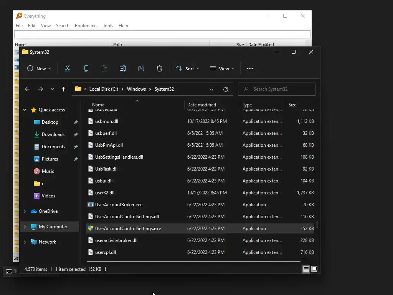
Task: Click the Music note icon
Action: (36, 171)
